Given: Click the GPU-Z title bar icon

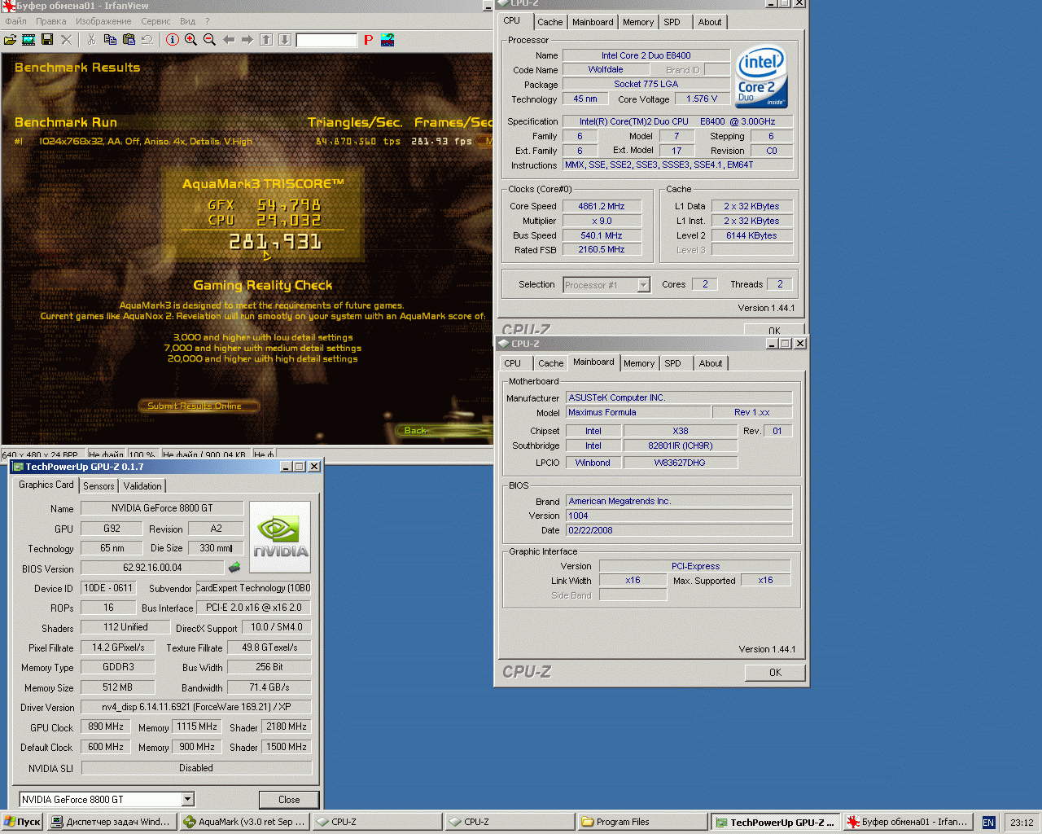Looking at the screenshot, I should (x=18, y=467).
